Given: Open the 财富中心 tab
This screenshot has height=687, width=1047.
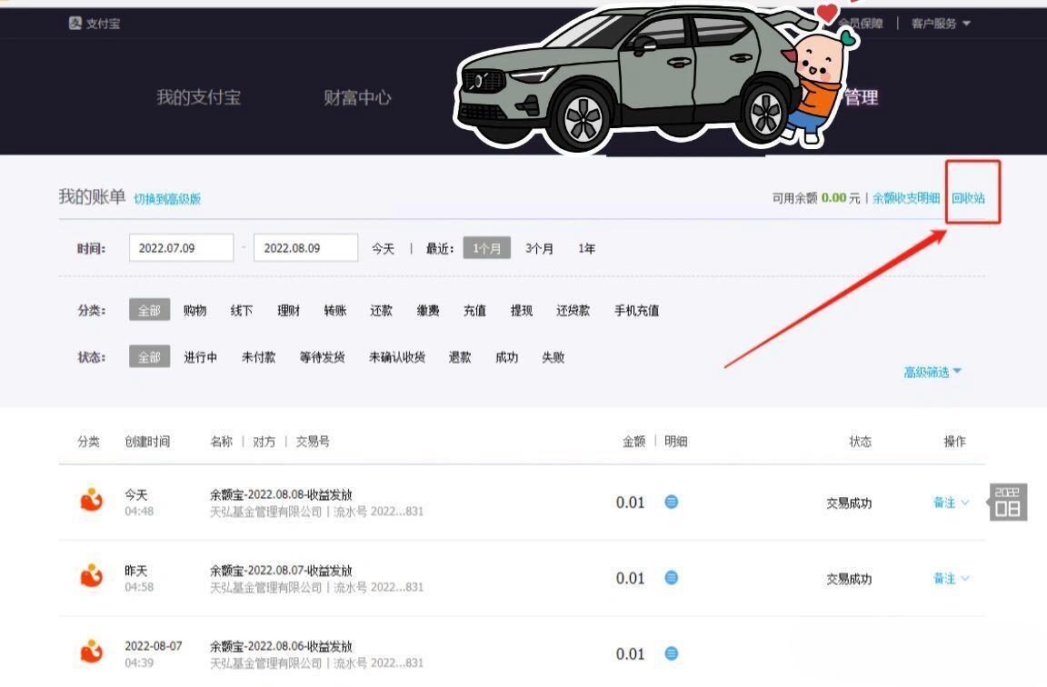Looking at the screenshot, I should (x=357, y=97).
